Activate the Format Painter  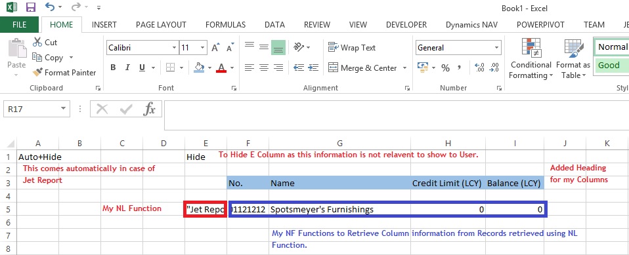pos(64,73)
